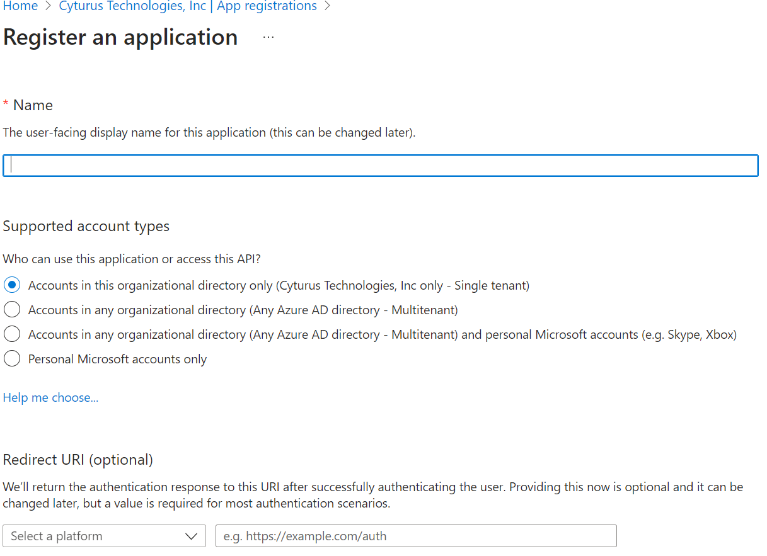767x556 pixels.
Task: Click the Register an application heading
Action: tap(120, 37)
